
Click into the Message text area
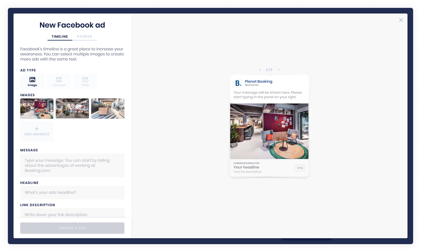coord(72,165)
